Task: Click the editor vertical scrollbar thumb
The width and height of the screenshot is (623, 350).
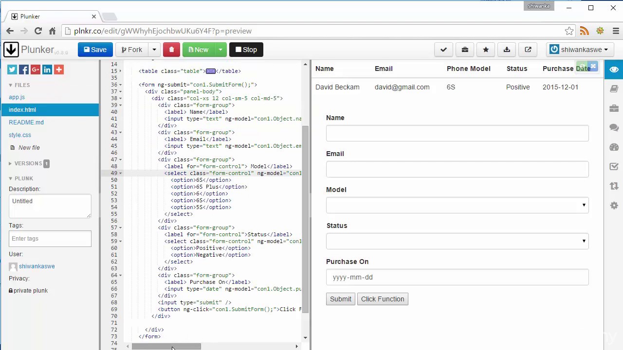Action: coord(306,220)
